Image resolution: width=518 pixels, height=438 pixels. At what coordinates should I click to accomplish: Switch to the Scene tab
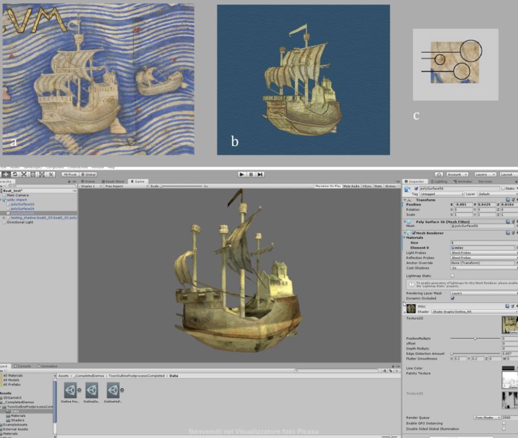tap(88, 181)
